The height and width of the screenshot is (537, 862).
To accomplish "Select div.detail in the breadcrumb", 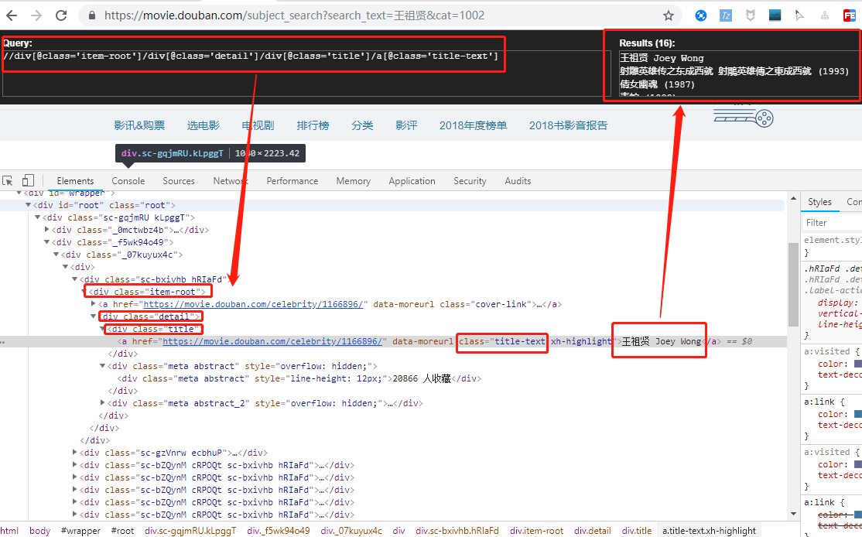I will click(593, 530).
